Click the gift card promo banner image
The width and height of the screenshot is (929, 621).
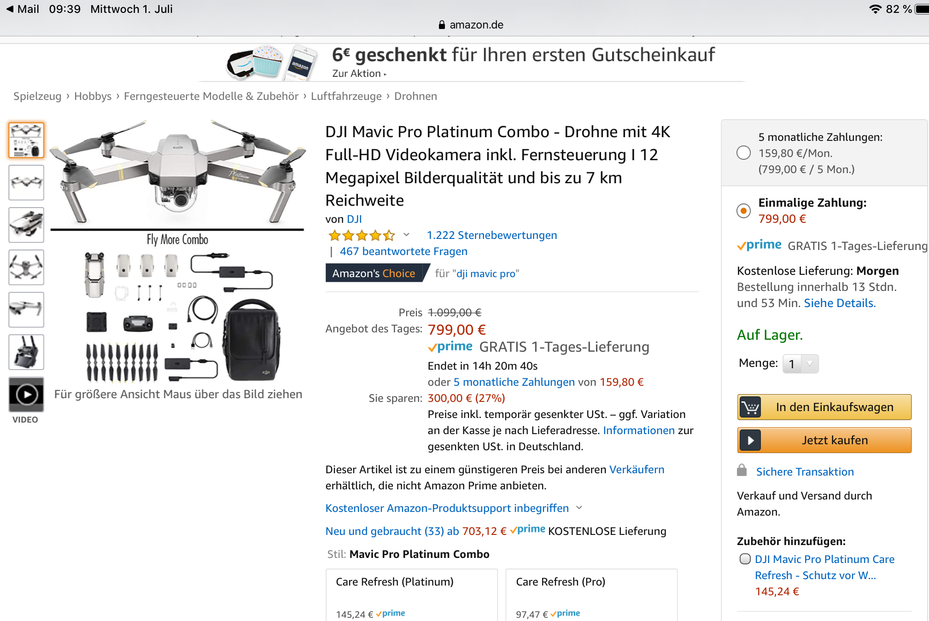tap(272, 63)
